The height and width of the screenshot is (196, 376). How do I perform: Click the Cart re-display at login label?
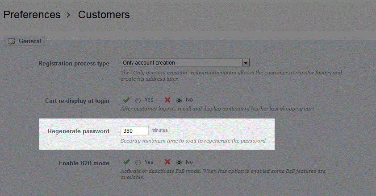(77, 101)
